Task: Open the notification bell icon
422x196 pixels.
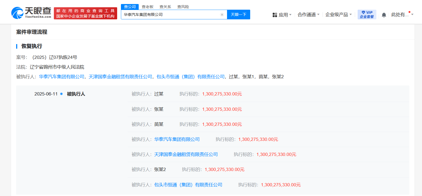Action: click(x=384, y=15)
